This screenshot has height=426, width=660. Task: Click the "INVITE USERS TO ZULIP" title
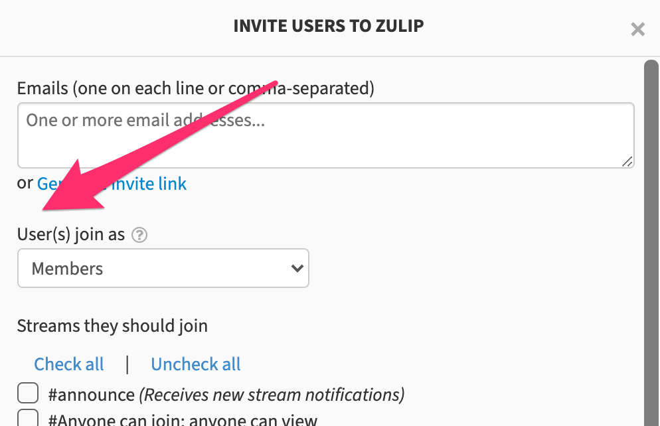(328, 26)
